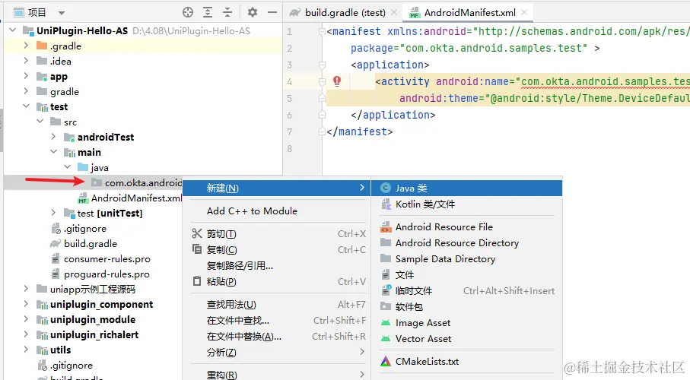This screenshot has width=690, height=380.
Task: Expand the uniapp示例工程源码 folder
Action: 26,289
